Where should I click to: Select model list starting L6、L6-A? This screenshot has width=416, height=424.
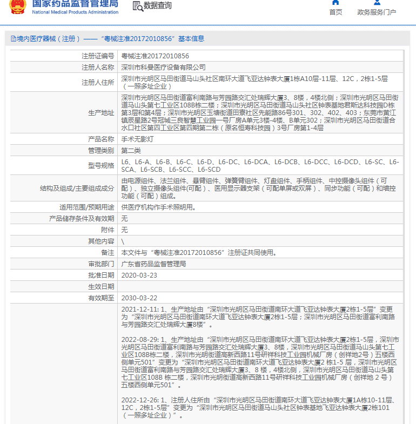pos(260,166)
